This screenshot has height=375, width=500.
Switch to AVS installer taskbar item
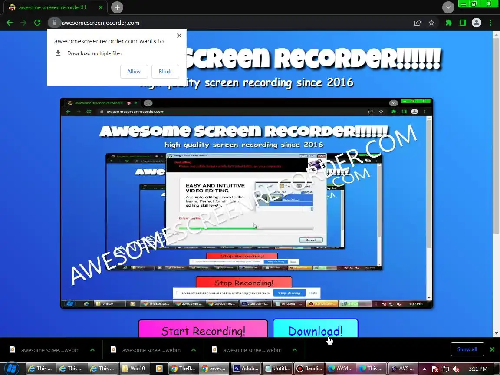click(x=403, y=368)
